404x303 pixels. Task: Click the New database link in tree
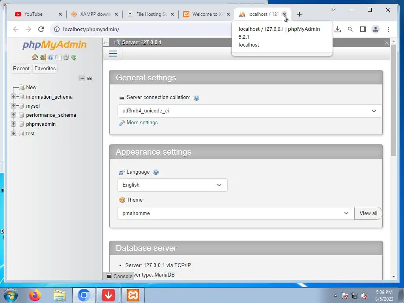coord(31,88)
